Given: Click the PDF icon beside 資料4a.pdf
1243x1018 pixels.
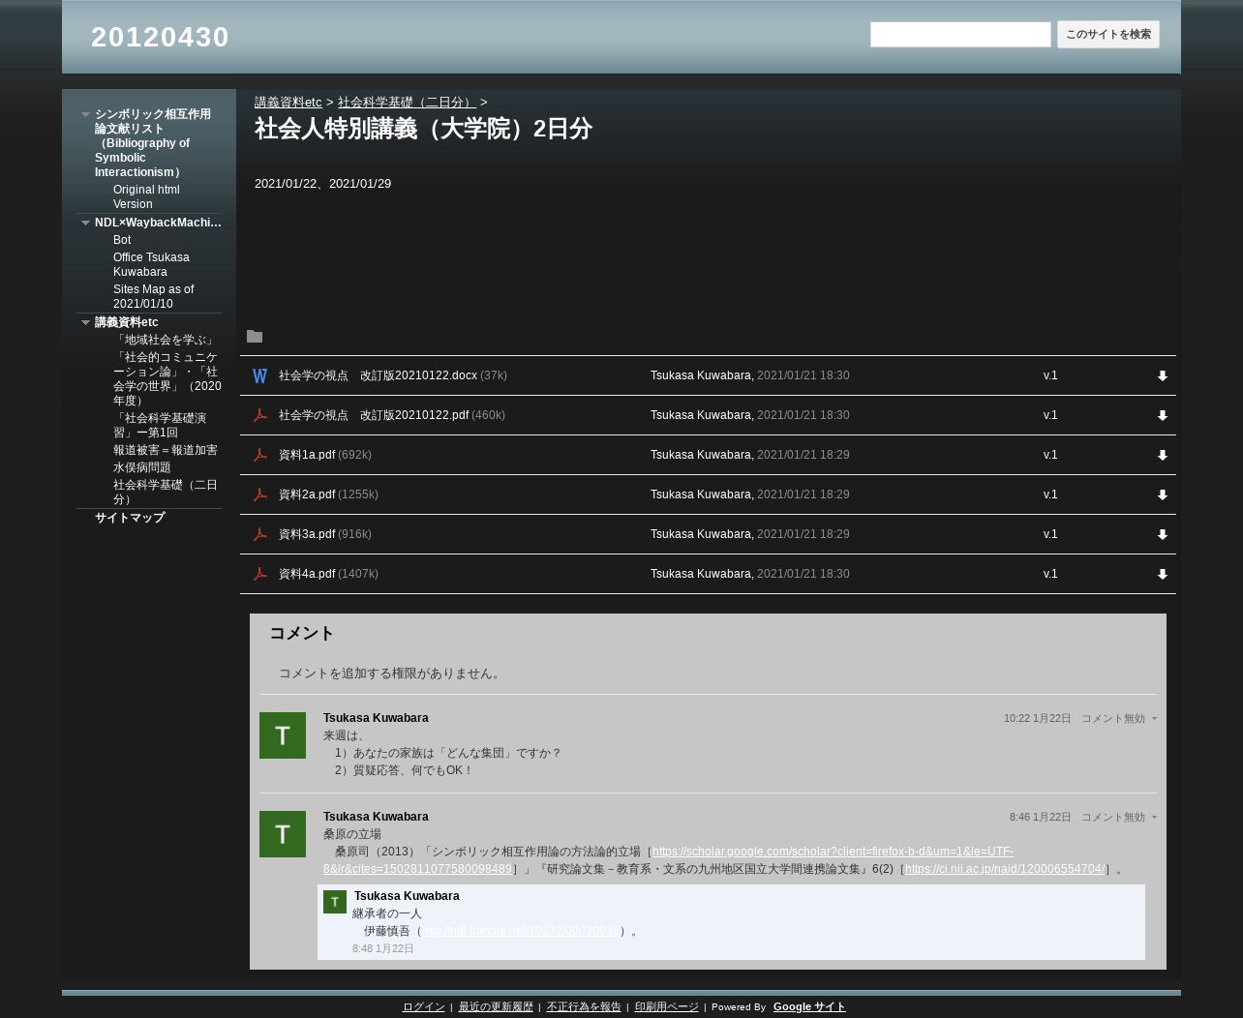Looking at the screenshot, I should coord(259,574).
